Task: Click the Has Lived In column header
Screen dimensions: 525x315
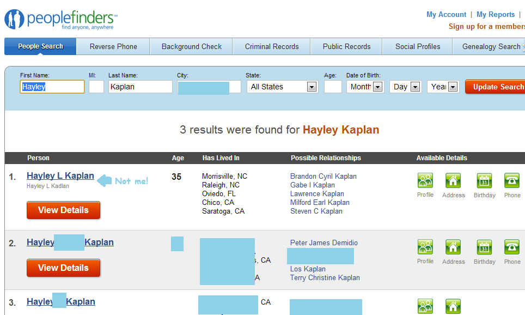Action: click(221, 158)
